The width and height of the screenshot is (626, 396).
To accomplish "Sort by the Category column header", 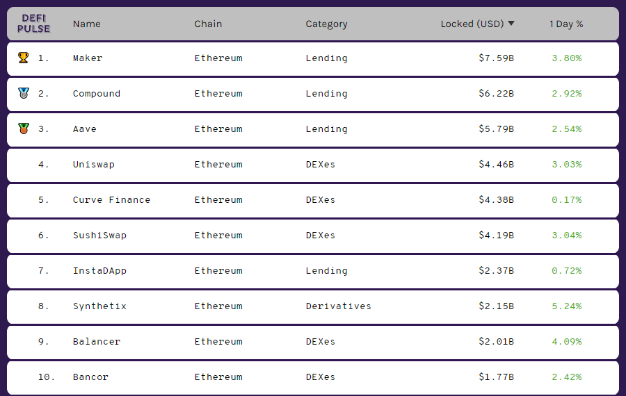I will tap(326, 24).
